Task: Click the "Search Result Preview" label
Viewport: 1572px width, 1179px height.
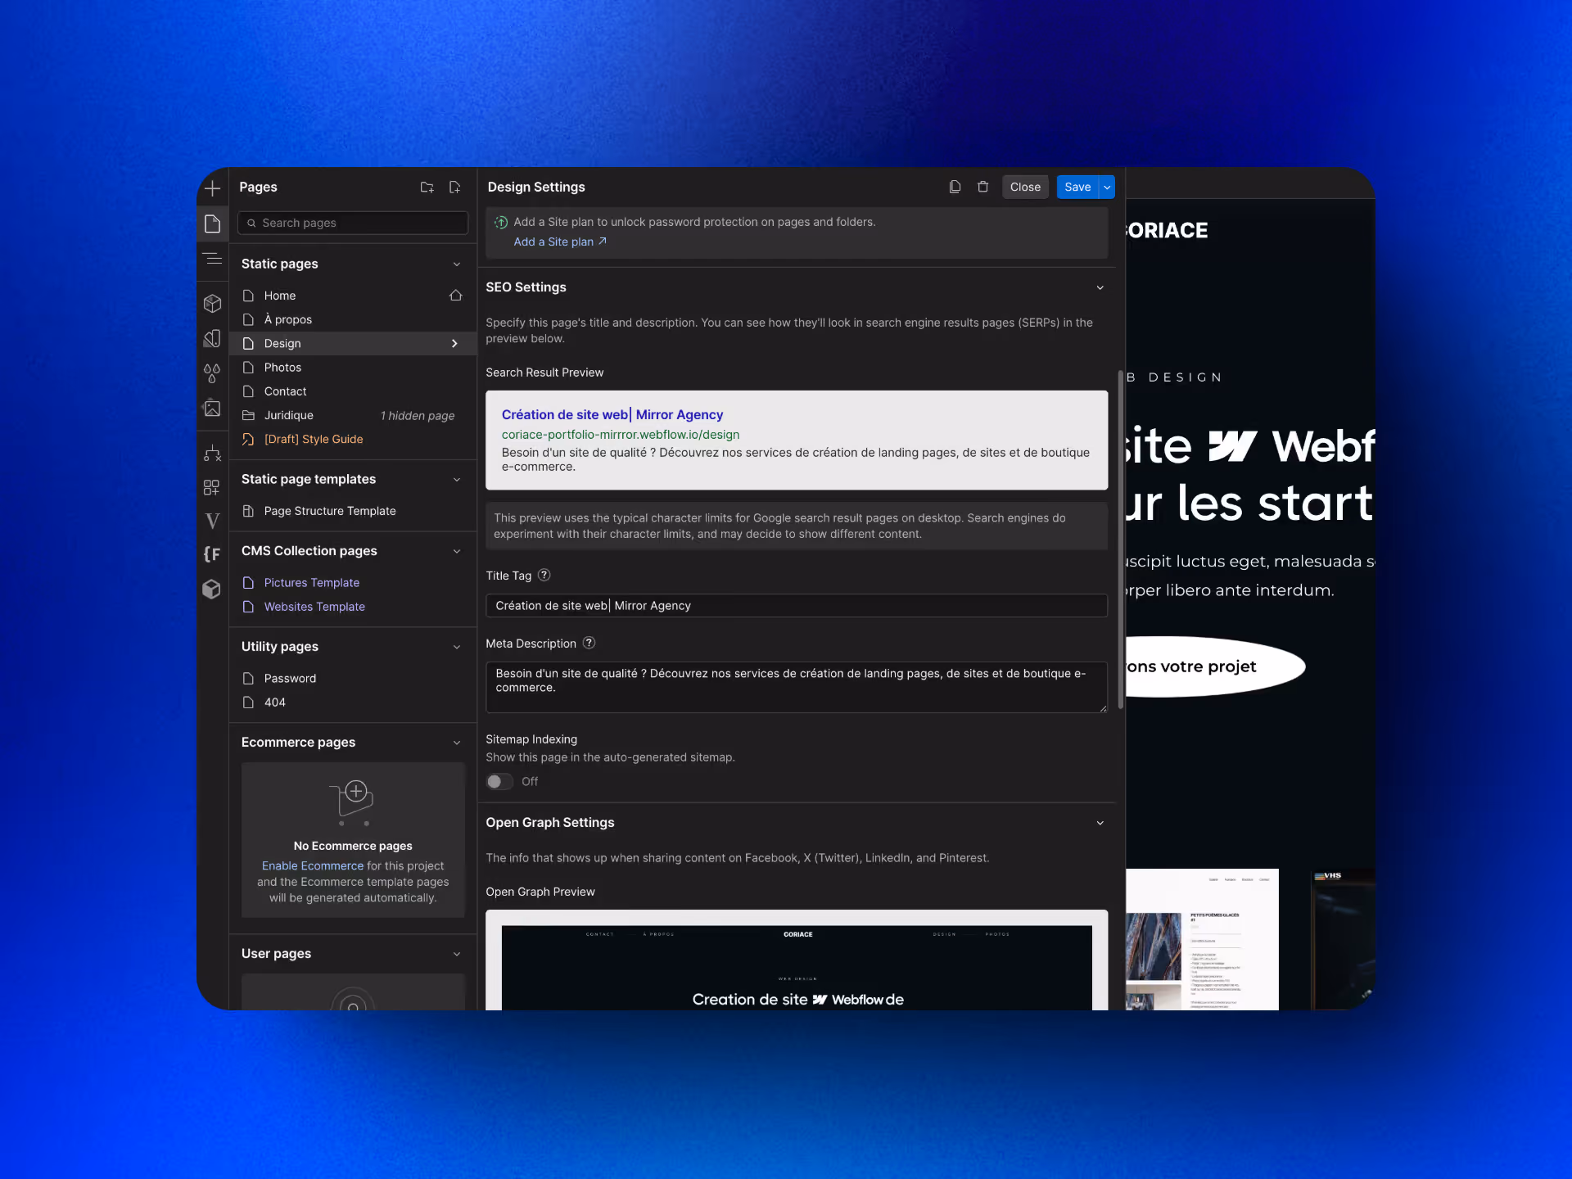Action: pyautogui.click(x=544, y=373)
